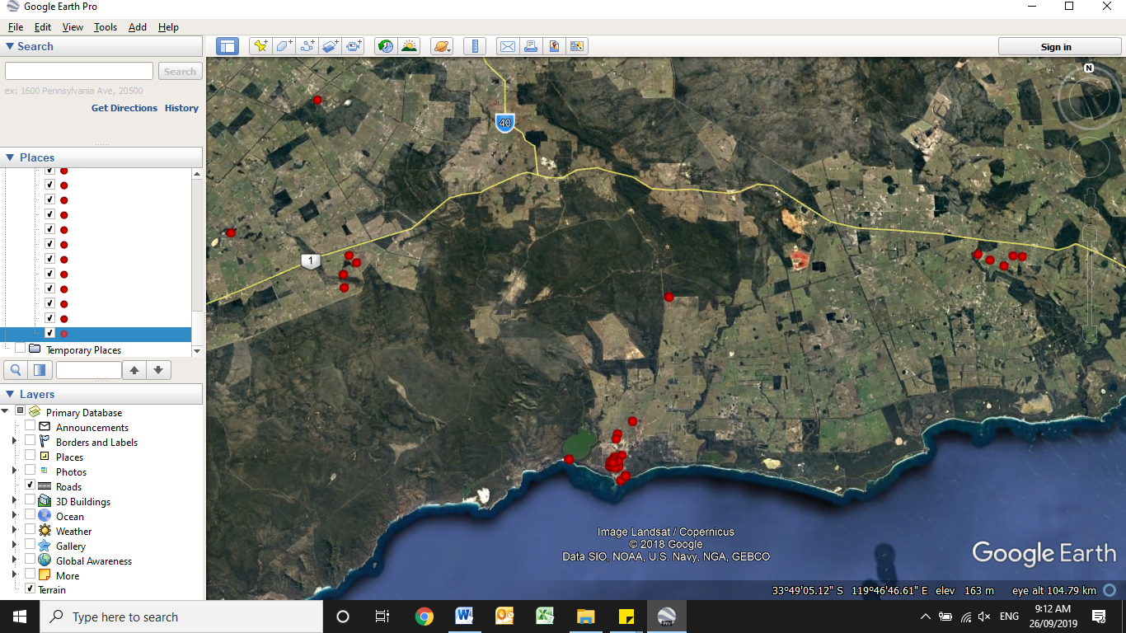1126x633 pixels.
Task: Open the File menu
Action: click(x=16, y=27)
